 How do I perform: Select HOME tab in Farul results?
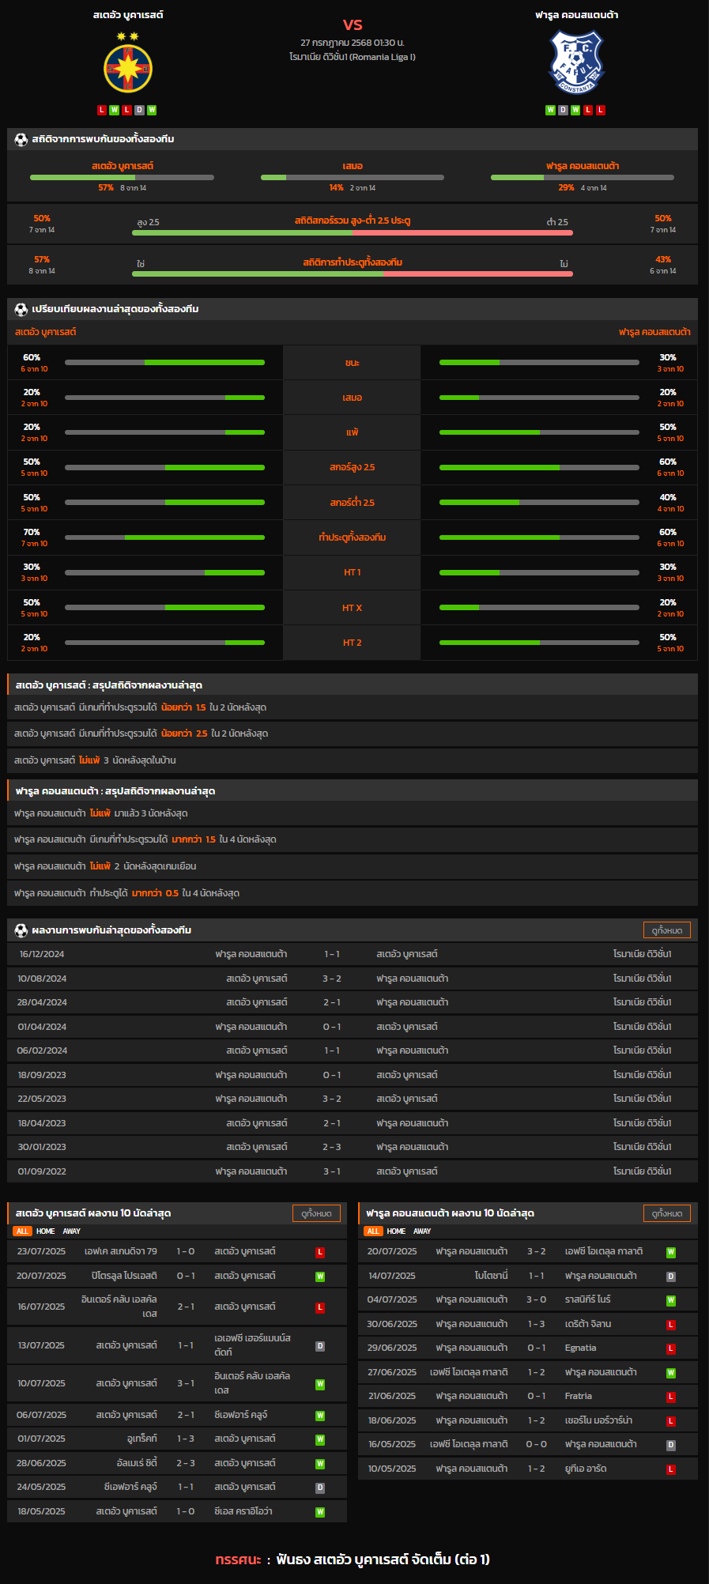396,1231
